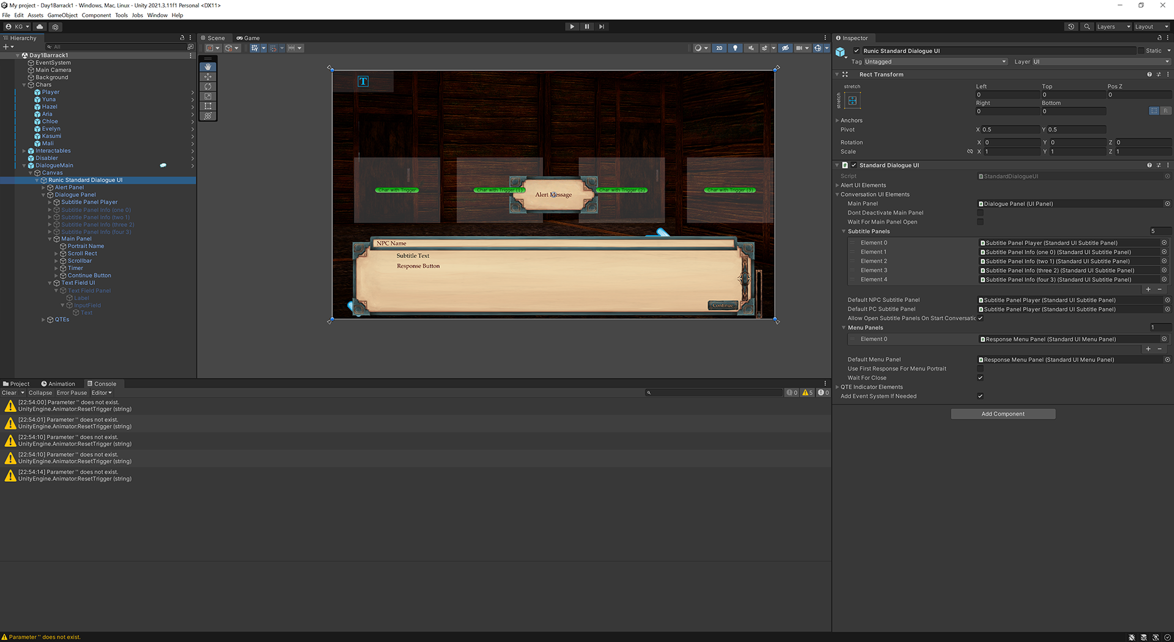The width and height of the screenshot is (1174, 642).
Task: Open the Layers dropdown in toolbar
Action: (1113, 27)
